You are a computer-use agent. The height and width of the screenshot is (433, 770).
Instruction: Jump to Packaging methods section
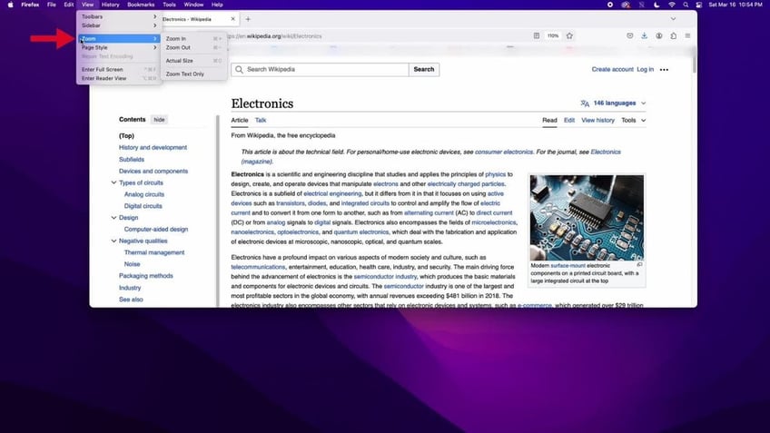point(146,276)
